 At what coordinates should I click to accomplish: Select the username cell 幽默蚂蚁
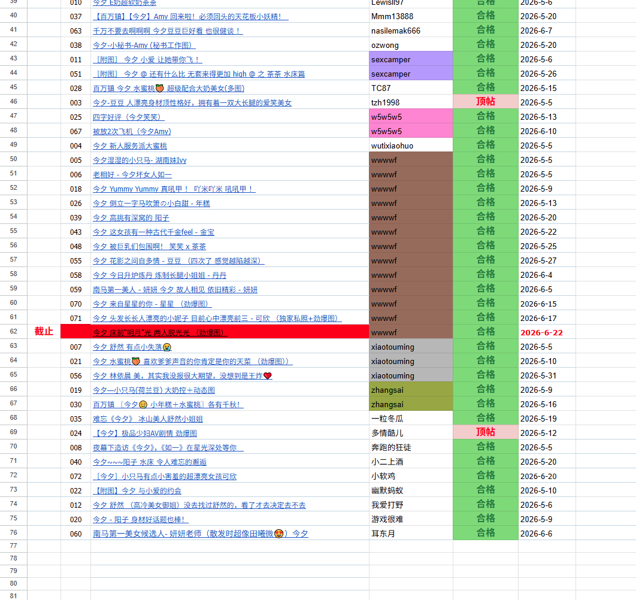tap(411, 490)
